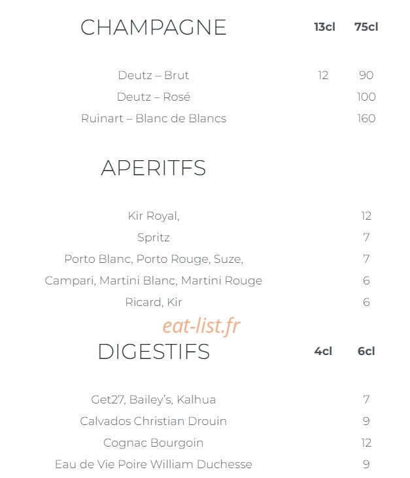
Task: Select Cognac Bourgoin digestif
Action: click(x=153, y=443)
